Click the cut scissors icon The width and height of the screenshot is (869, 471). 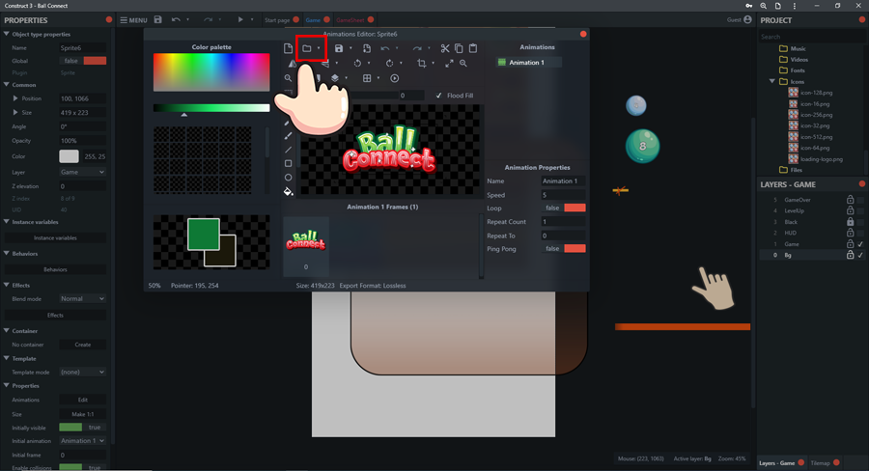(445, 48)
